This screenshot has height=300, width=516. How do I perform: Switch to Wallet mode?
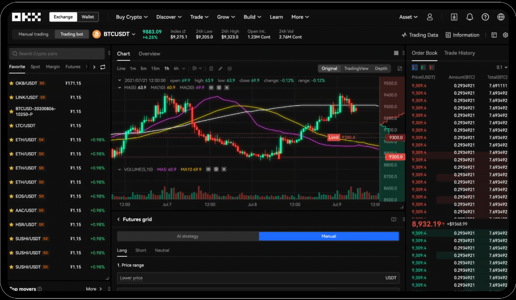pyautogui.click(x=88, y=17)
